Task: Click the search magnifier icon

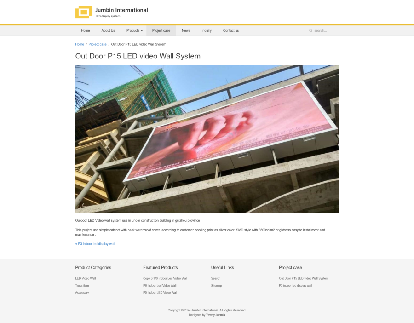Action: click(x=311, y=31)
